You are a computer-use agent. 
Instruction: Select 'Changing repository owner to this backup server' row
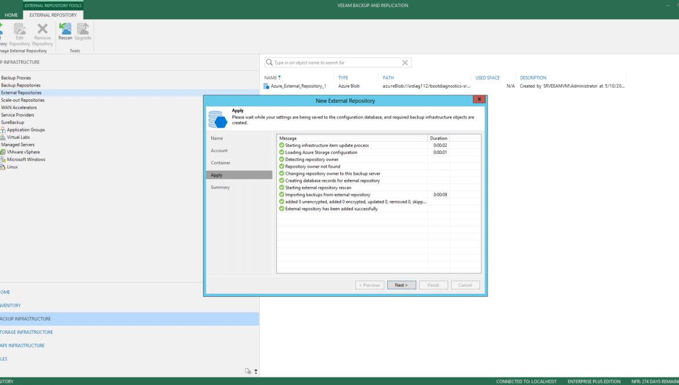pyautogui.click(x=379, y=173)
